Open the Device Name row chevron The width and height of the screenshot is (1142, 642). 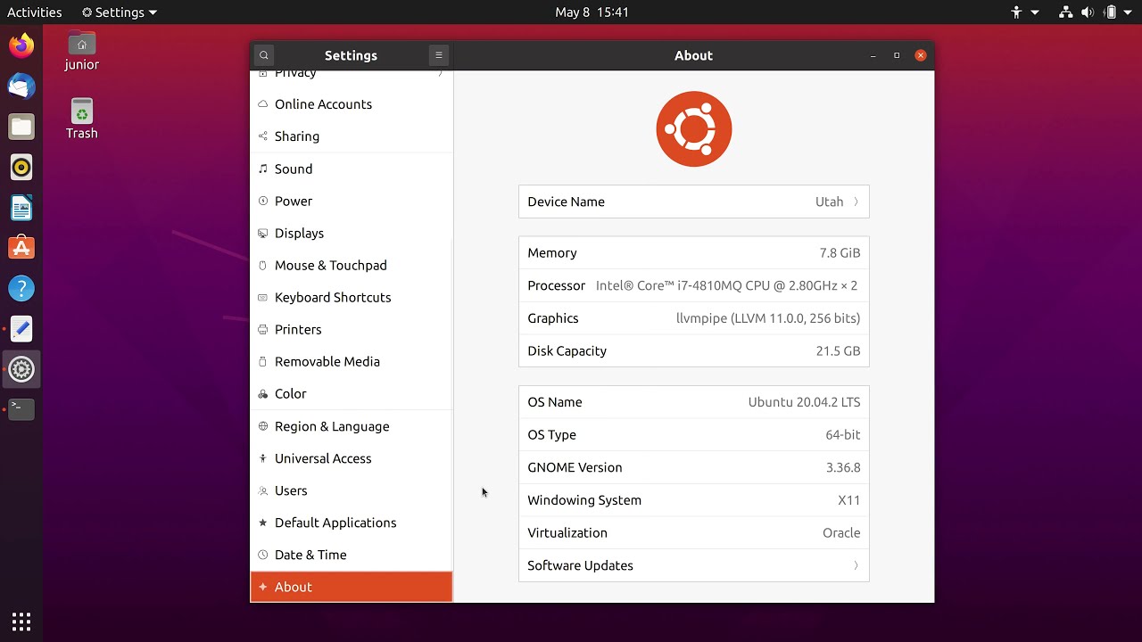coord(856,202)
